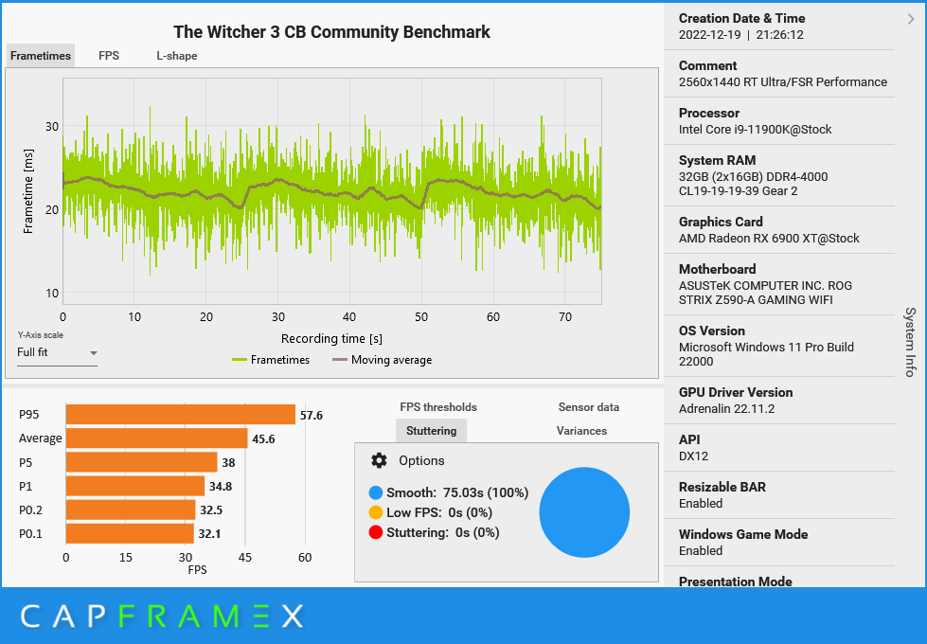Screen dimensions: 927x644
Task: Click the Average FPS orange bar
Action: [x=156, y=438]
